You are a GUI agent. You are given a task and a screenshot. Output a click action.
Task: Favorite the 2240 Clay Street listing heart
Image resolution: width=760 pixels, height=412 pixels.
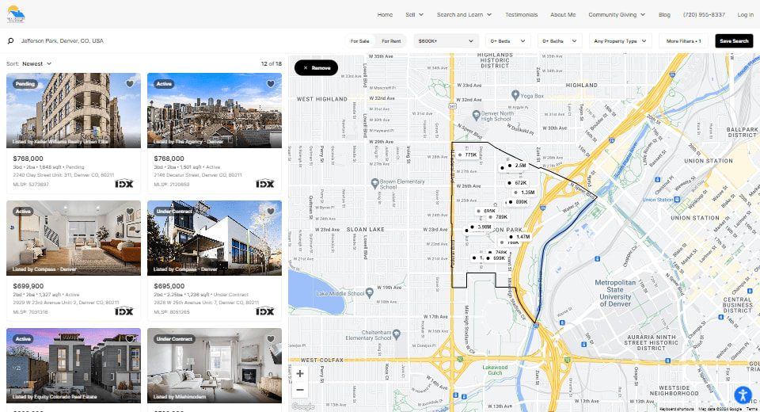[130, 83]
